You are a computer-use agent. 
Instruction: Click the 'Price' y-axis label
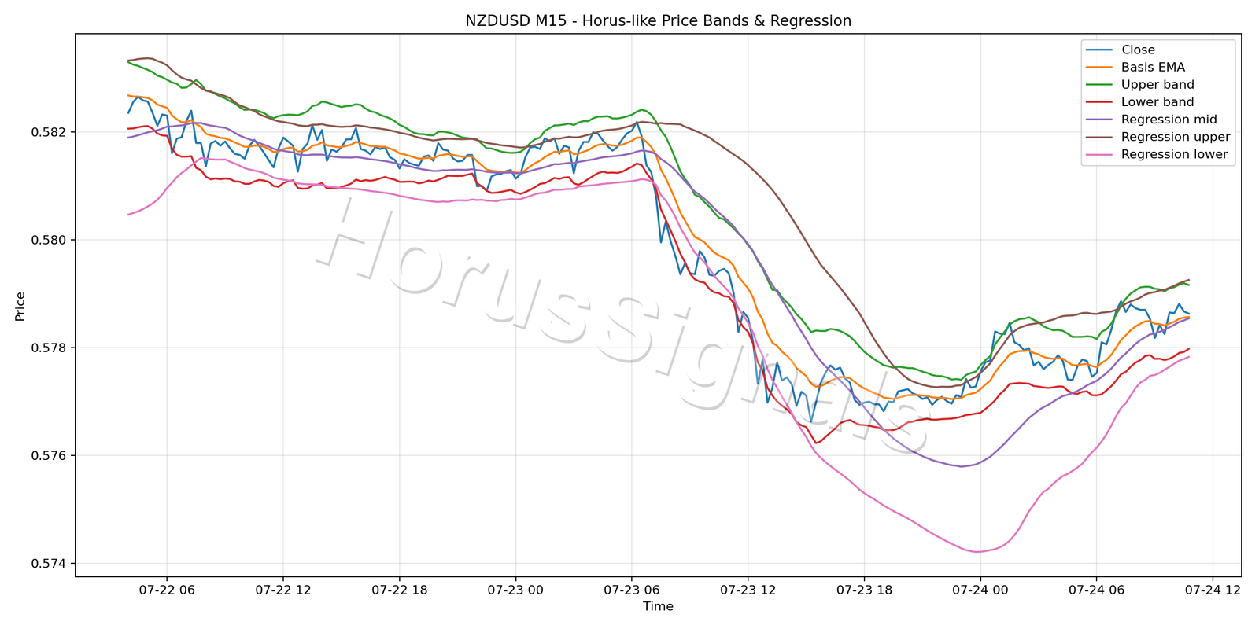20,307
